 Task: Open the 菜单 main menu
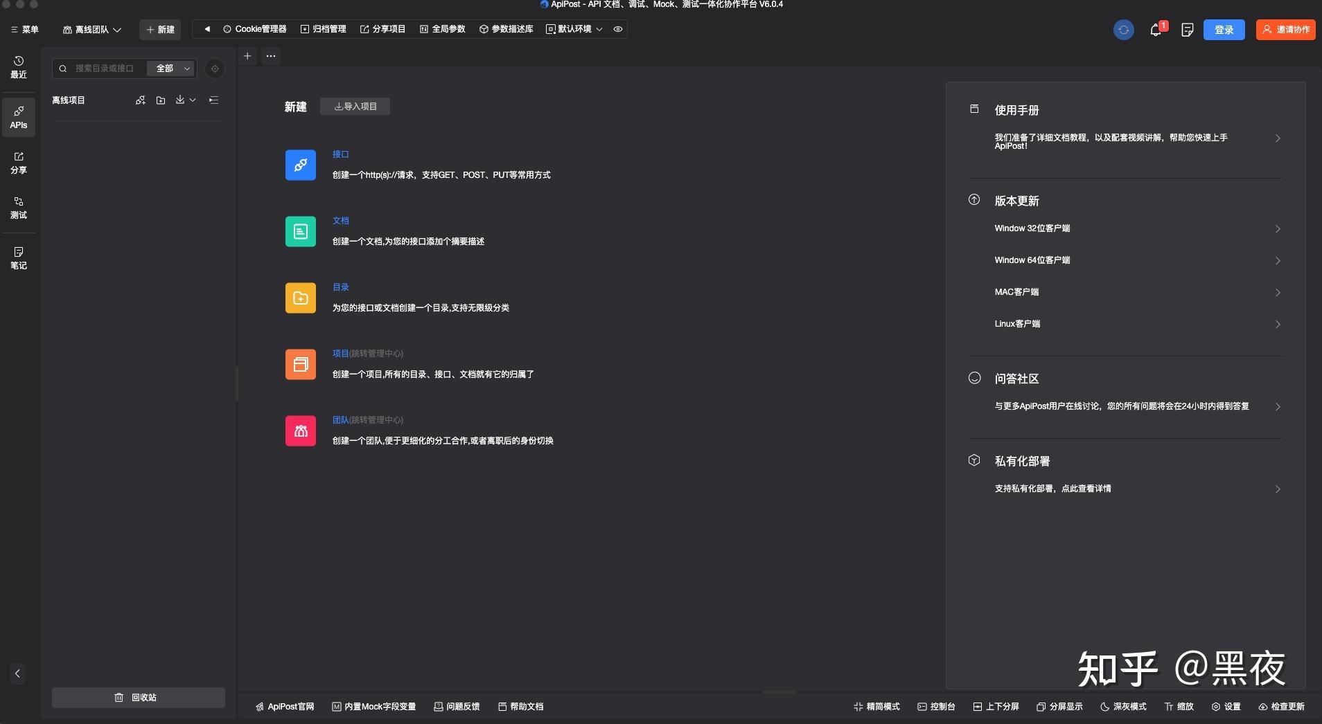(x=25, y=30)
